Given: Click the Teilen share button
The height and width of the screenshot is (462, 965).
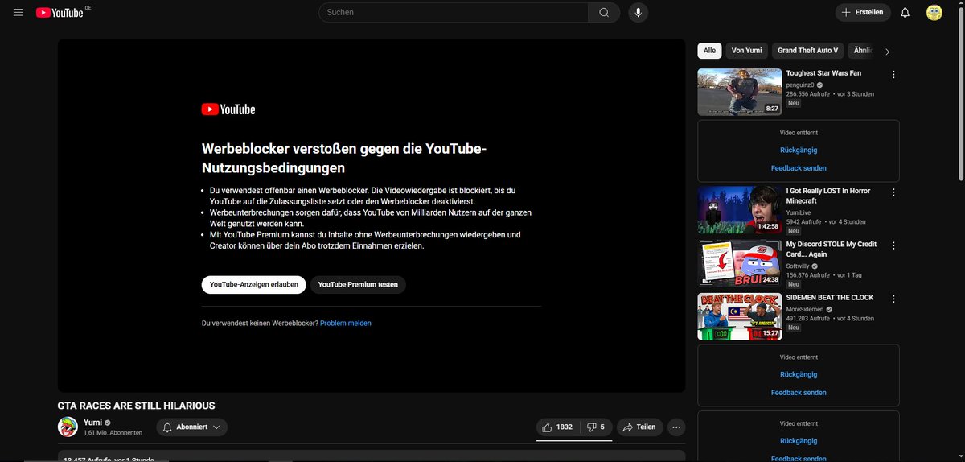Looking at the screenshot, I should (640, 427).
